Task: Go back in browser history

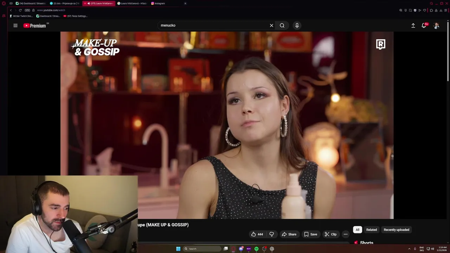Action: coord(11,10)
